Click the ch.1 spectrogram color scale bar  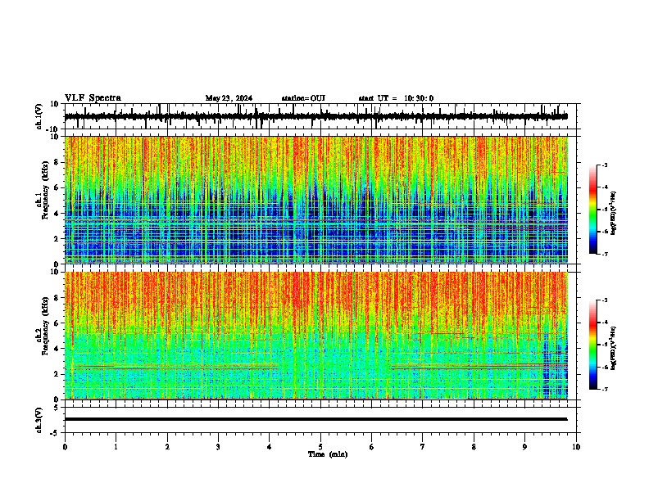[x=593, y=210]
